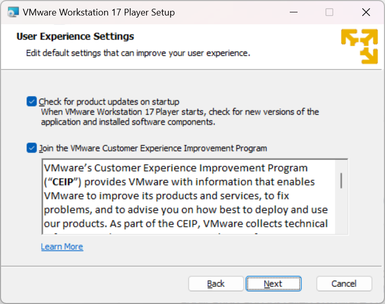Click inside the CEIP description text box
Screen dimensions: 385x304
(188, 197)
